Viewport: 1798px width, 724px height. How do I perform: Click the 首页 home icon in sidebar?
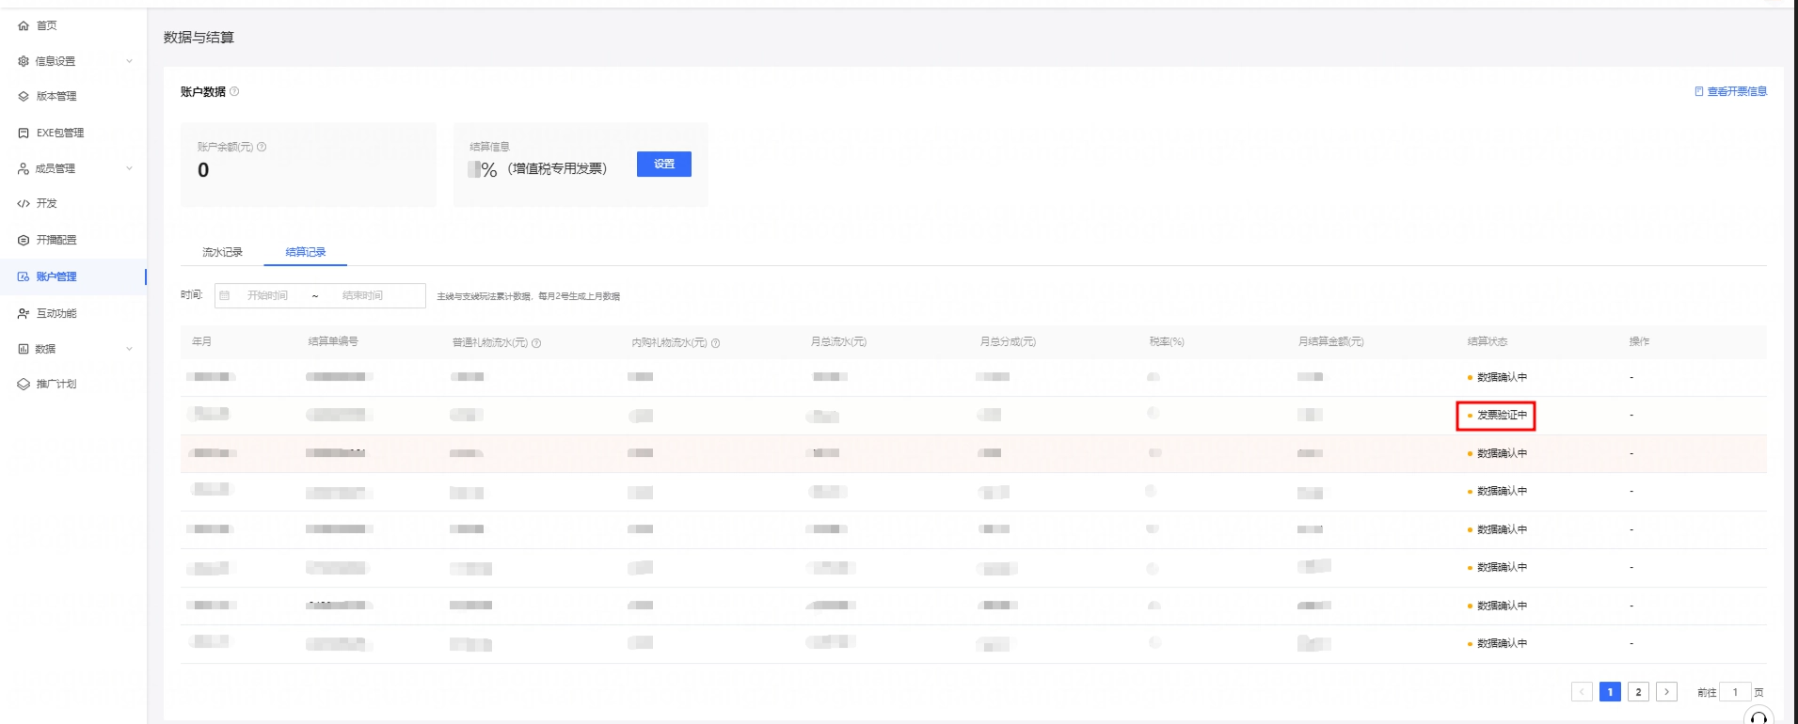click(x=24, y=25)
